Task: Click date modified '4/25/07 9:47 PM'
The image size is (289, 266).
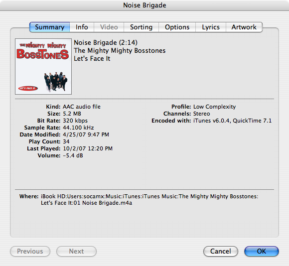Action: tap(86, 134)
